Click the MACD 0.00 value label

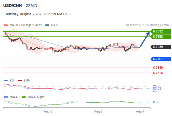pos(156,102)
